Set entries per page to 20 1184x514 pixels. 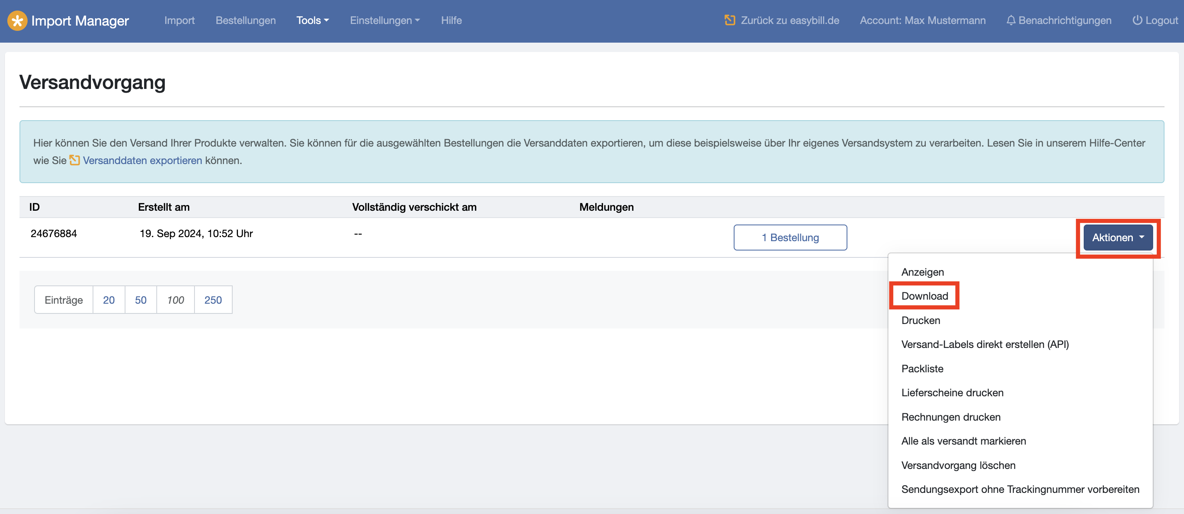[109, 300]
